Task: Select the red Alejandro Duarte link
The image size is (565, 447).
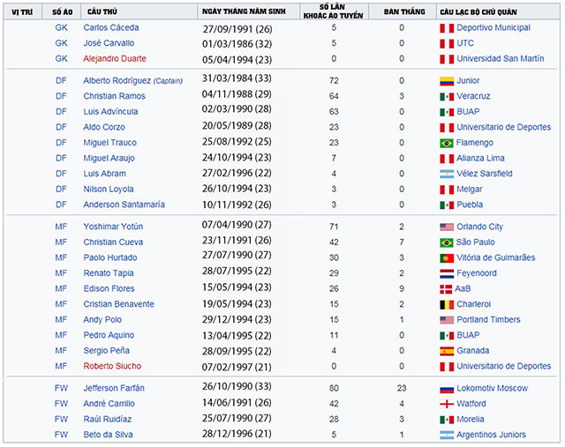Action: [115, 58]
